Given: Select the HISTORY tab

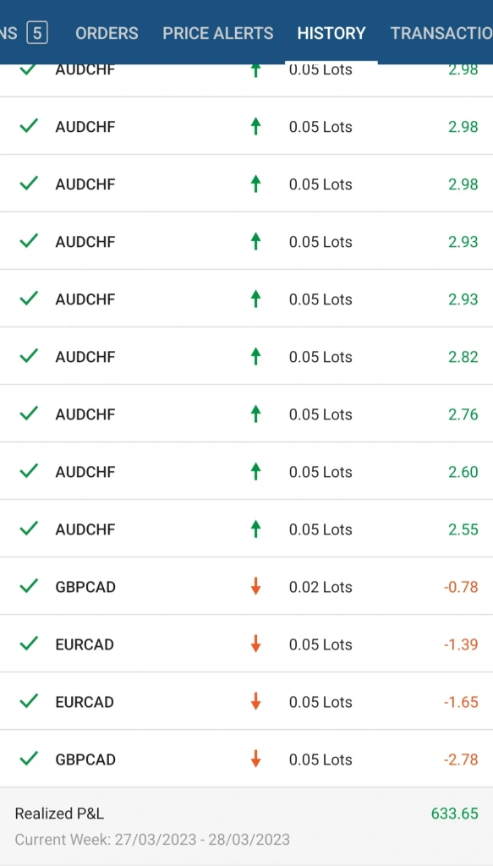Looking at the screenshot, I should (331, 33).
